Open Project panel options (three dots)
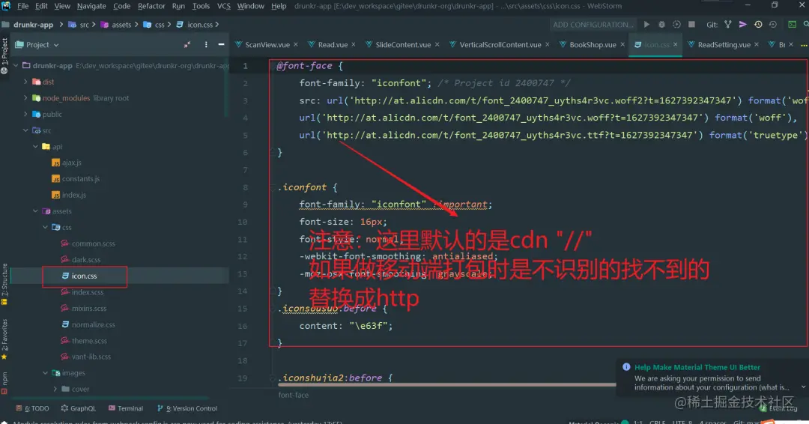Image resolution: width=809 pixels, height=424 pixels. [206, 45]
